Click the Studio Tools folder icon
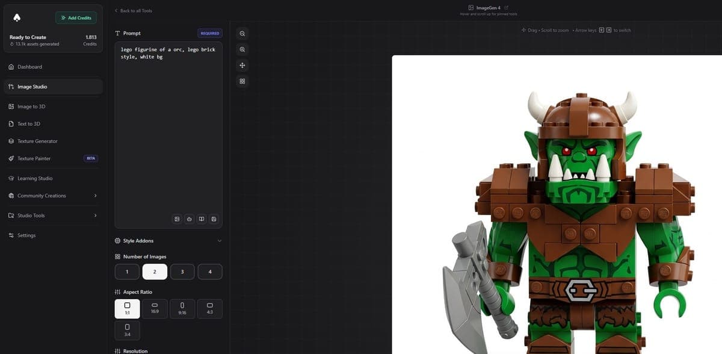722x354 pixels. point(11,216)
